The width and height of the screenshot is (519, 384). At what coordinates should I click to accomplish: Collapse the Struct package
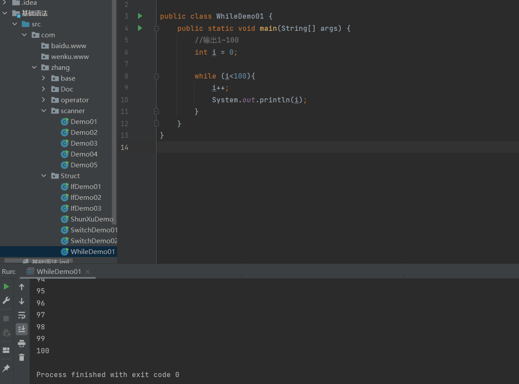(x=44, y=176)
